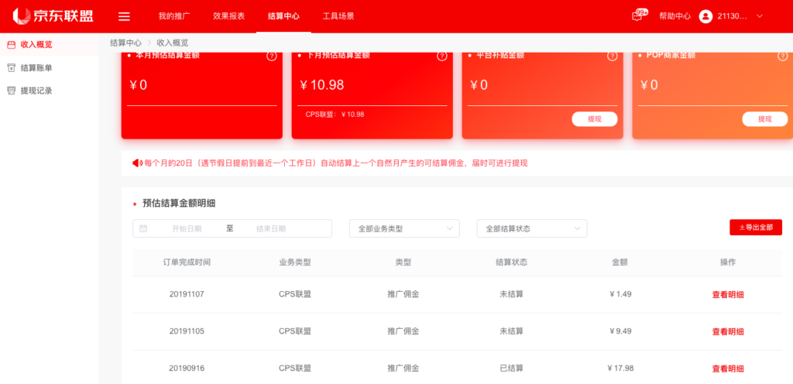Click 订单完成时间 column header
Image resolution: width=793 pixels, height=384 pixels.
point(187,262)
